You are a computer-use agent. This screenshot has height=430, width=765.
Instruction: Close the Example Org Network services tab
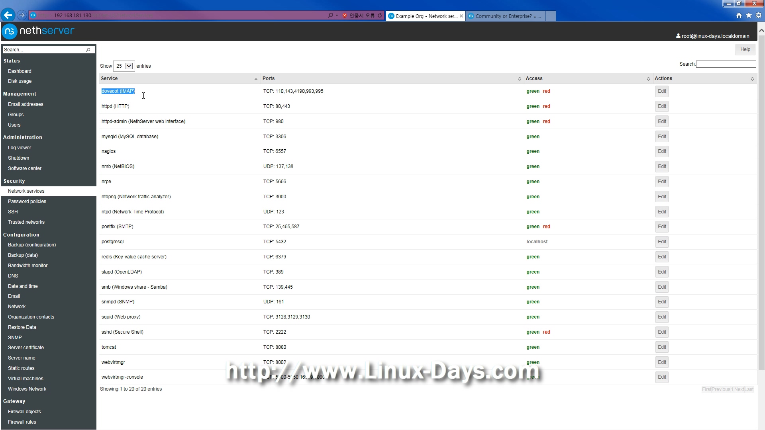pos(461,16)
